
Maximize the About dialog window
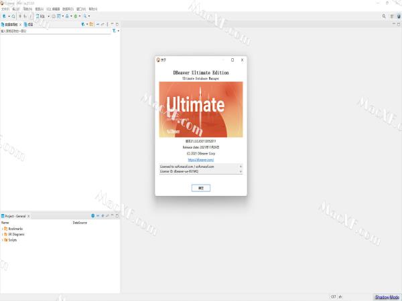[x=232, y=60]
